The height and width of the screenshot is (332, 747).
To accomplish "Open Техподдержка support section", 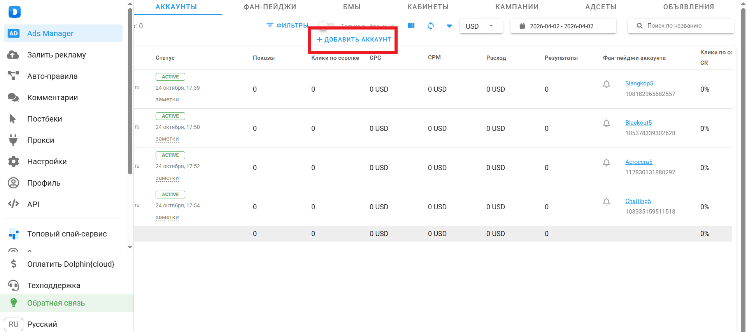I will pos(54,285).
